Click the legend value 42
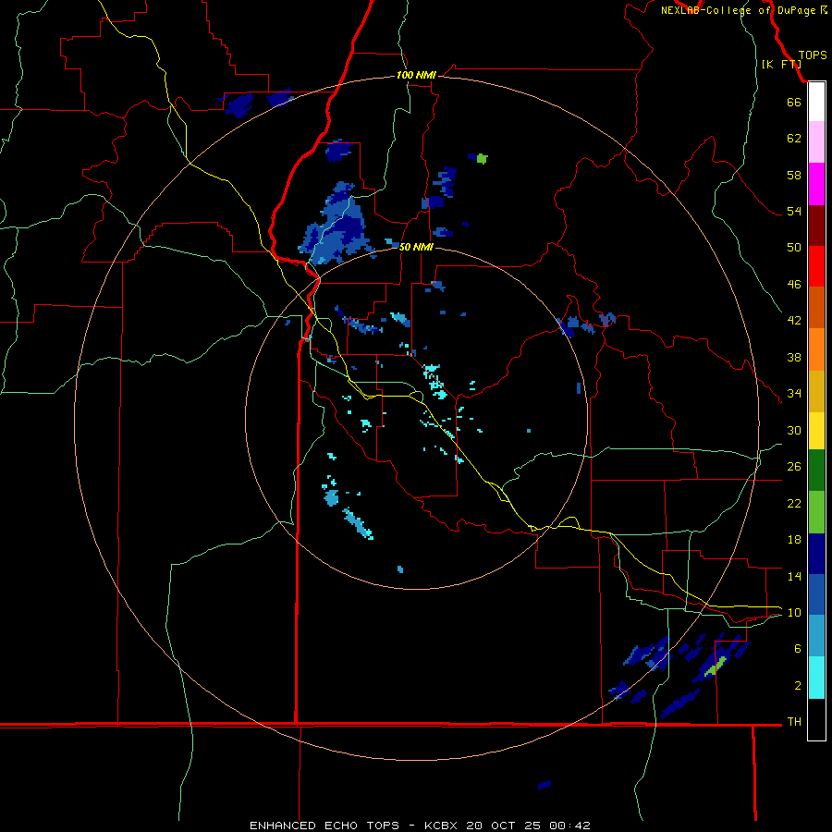Image resolution: width=832 pixels, height=832 pixels. tap(794, 321)
